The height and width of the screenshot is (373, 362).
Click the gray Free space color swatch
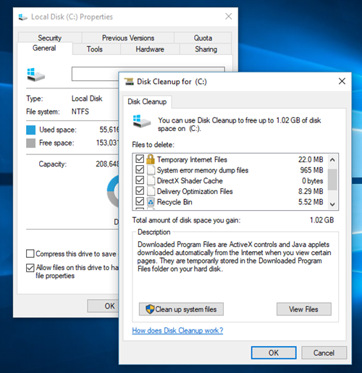(x=31, y=143)
